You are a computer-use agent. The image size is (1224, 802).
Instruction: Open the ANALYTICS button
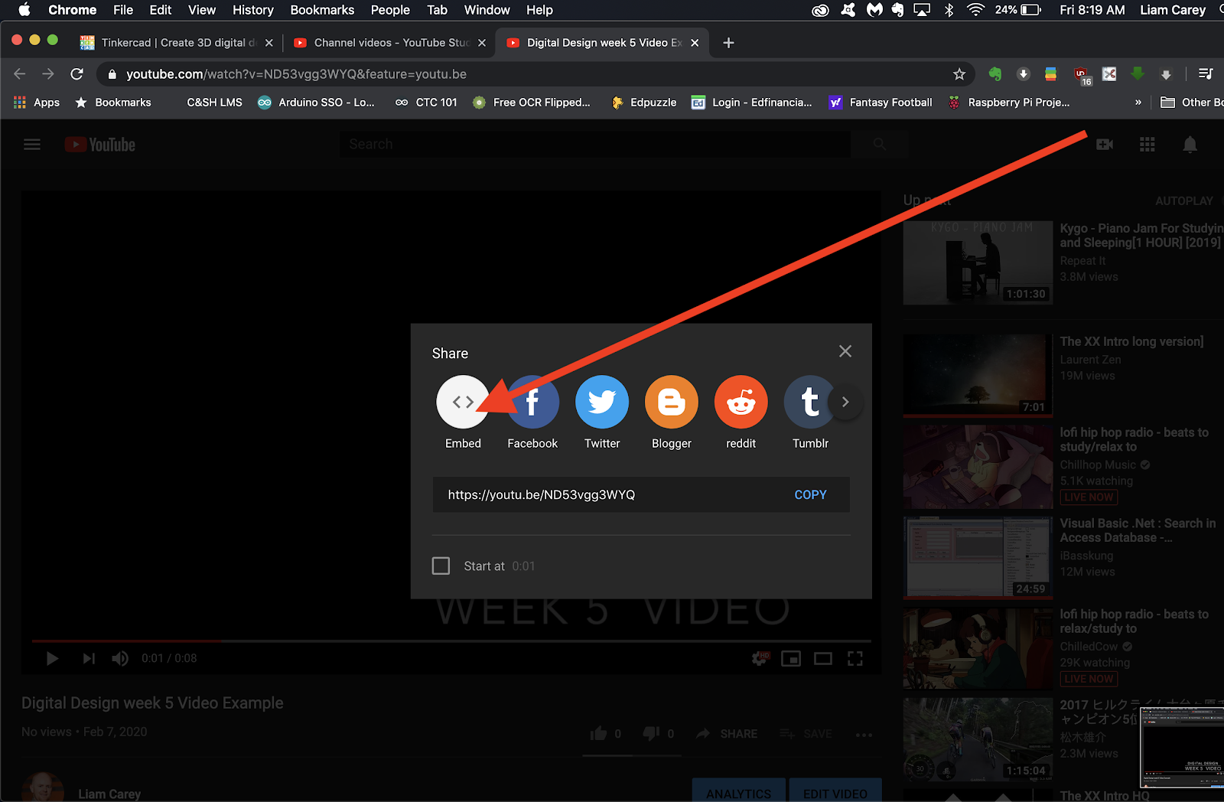click(x=738, y=791)
